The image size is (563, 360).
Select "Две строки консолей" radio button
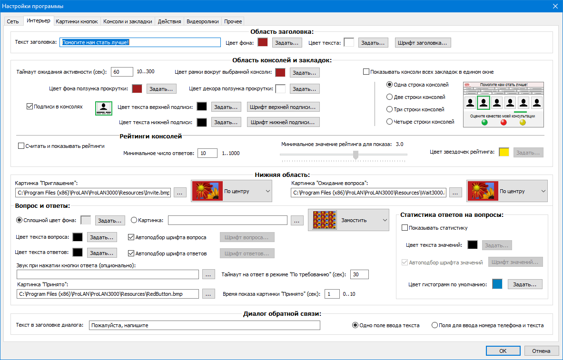point(390,97)
